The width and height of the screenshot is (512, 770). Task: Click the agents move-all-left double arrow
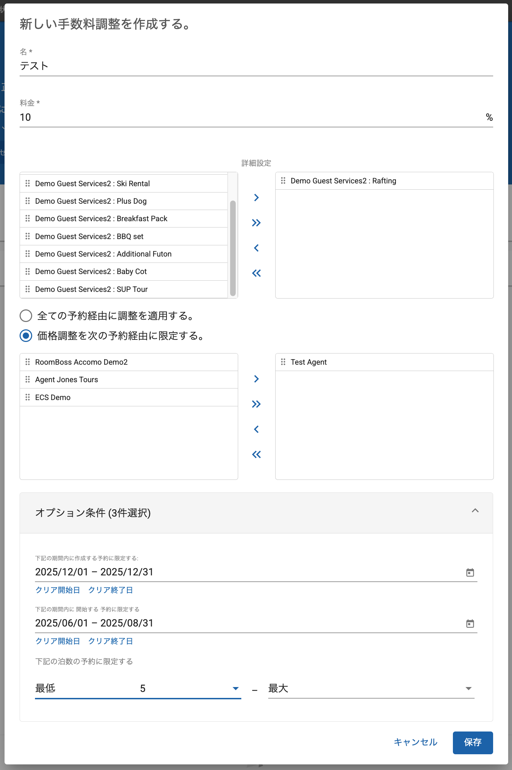pyautogui.click(x=256, y=455)
